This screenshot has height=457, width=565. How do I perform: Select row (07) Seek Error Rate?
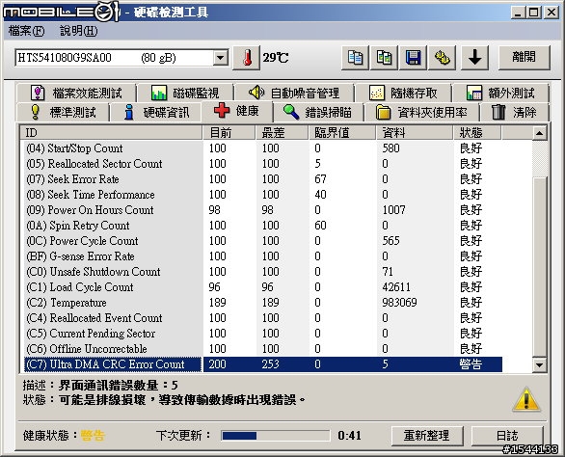[x=263, y=179]
